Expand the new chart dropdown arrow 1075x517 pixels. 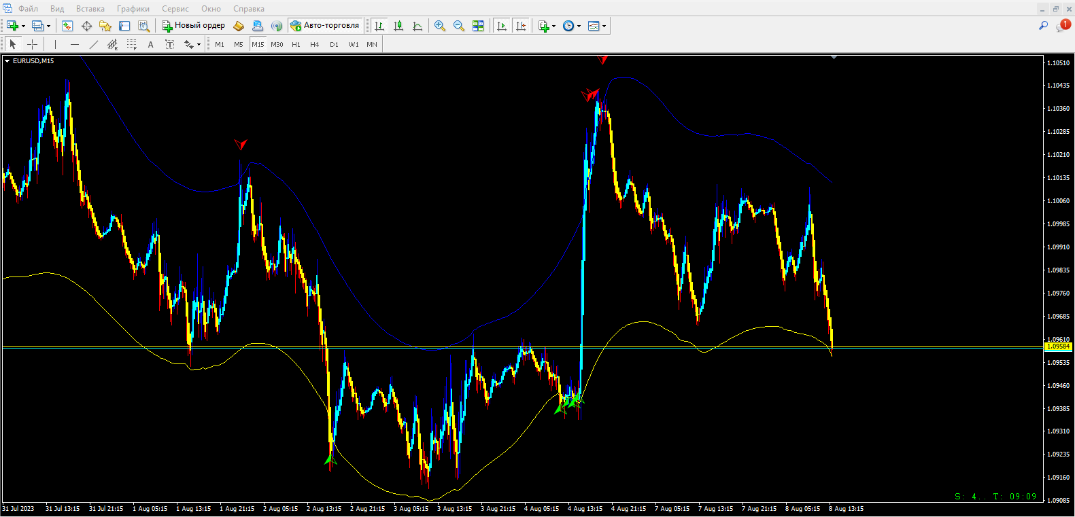pos(23,26)
